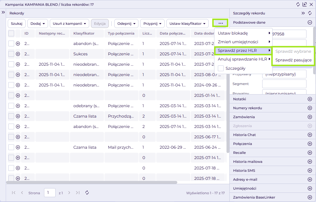316x202 pixels.
Task: Choose Sprawdź wybrane option
Action: (293, 51)
